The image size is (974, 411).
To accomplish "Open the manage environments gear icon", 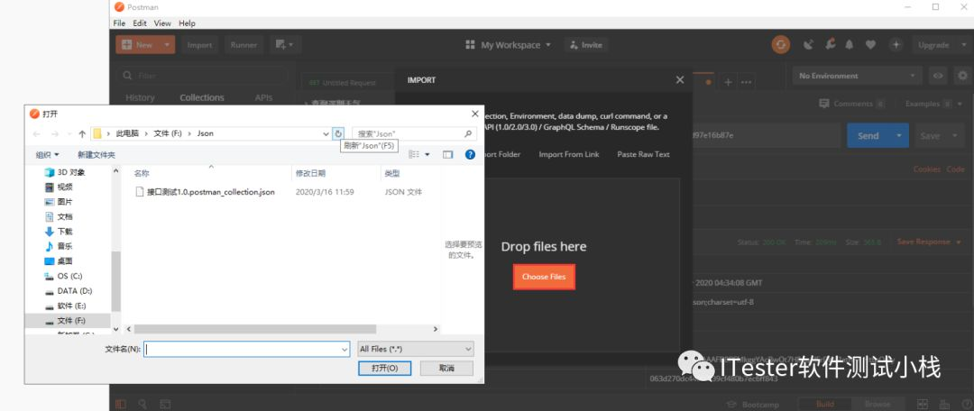I will click(x=963, y=76).
